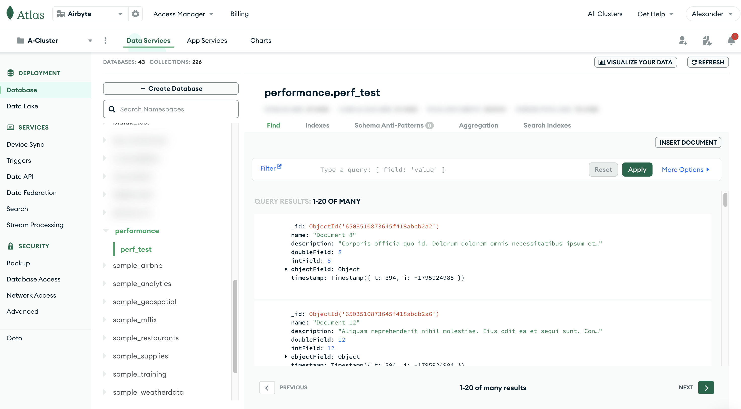The width and height of the screenshot is (741, 409).
Task: Click the invite user icon
Action: (683, 40)
